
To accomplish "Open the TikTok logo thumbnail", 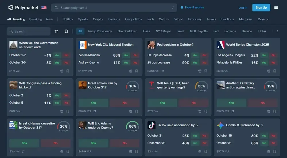I will 151,125.
